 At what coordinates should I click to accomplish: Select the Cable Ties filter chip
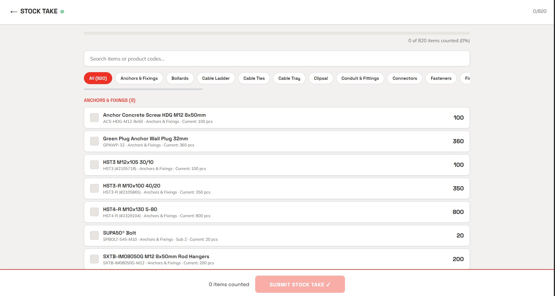254,78
